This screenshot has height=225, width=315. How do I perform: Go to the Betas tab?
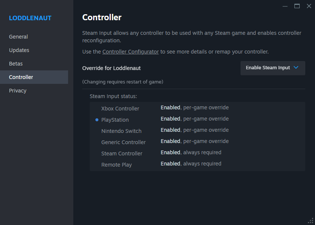click(16, 64)
